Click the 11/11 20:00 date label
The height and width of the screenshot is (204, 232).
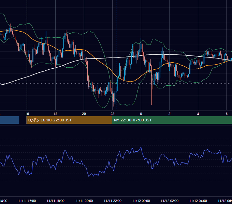[x=84, y=201]
